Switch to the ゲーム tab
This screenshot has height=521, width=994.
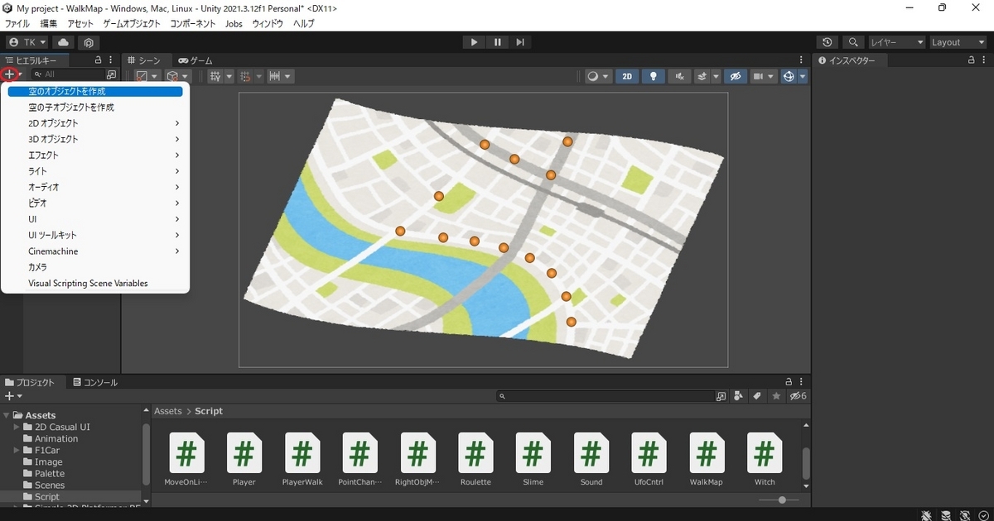195,61
